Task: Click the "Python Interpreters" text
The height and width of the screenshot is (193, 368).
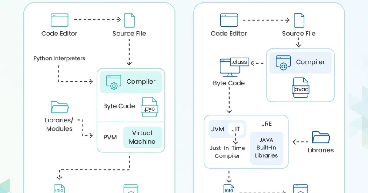Action: (x=59, y=58)
